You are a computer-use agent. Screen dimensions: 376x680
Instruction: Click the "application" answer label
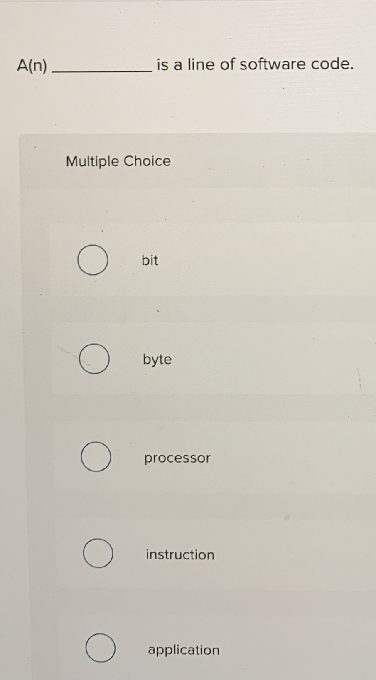[183, 650]
